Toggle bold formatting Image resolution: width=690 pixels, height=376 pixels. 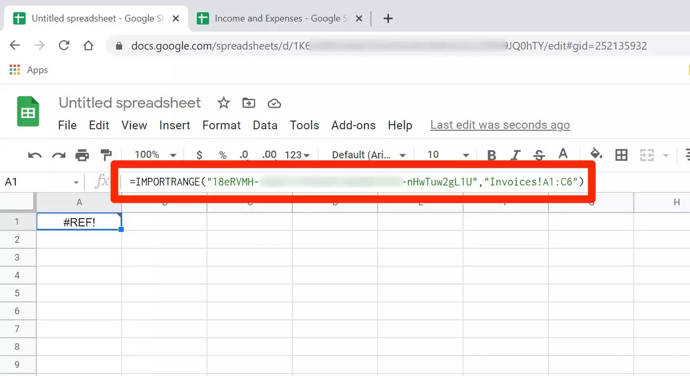492,155
